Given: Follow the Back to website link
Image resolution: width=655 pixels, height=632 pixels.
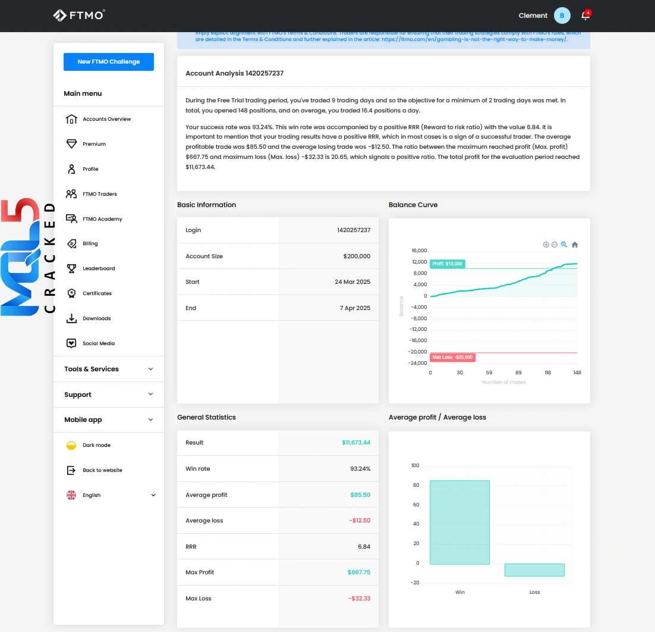Looking at the screenshot, I should [102, 470].
